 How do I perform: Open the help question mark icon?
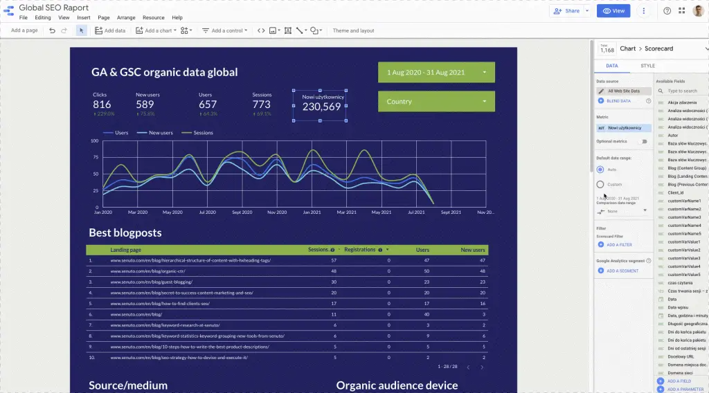[667, 11]
